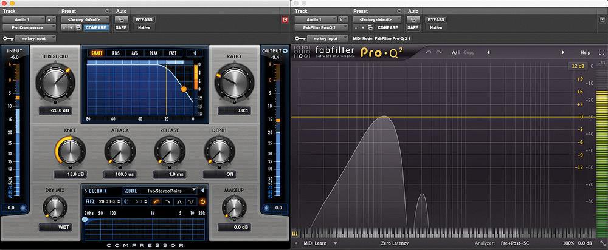Click the input phase invert icon under INPUT meter
Viewport: 608px width, 250px height.
(x=23, y=208)
